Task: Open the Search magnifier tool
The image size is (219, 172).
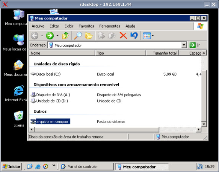Action: point(78,36)
